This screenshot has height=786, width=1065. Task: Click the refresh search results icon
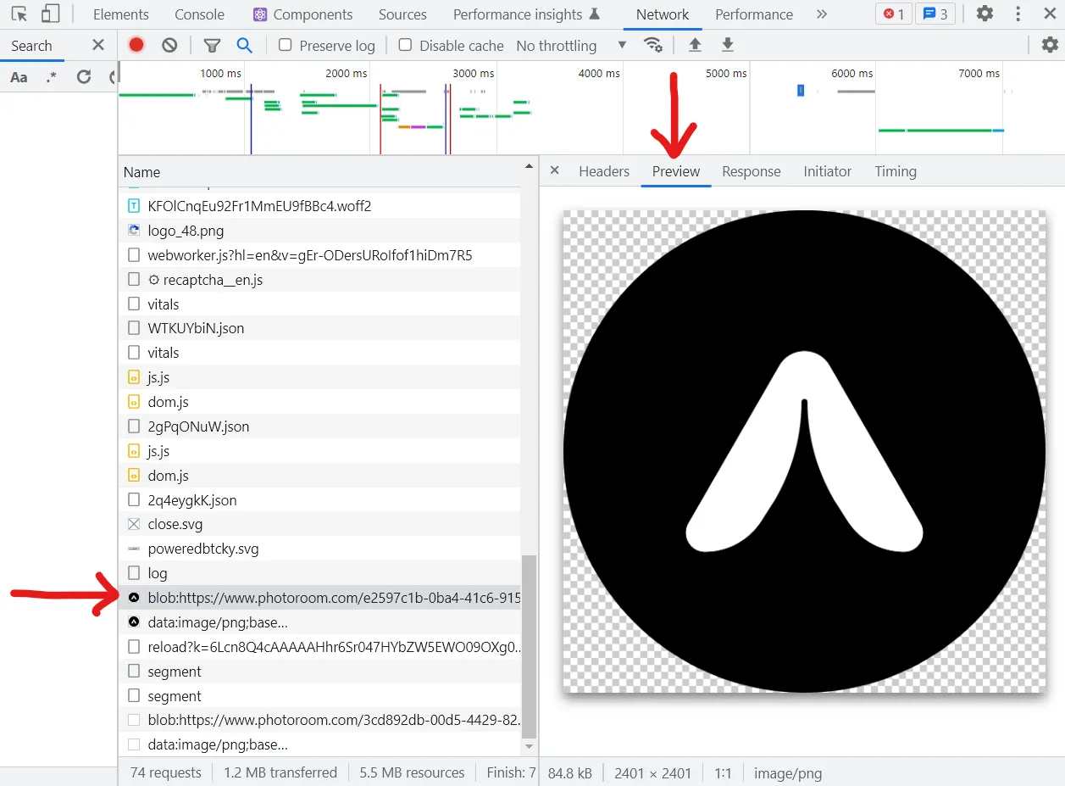[83, 77]
